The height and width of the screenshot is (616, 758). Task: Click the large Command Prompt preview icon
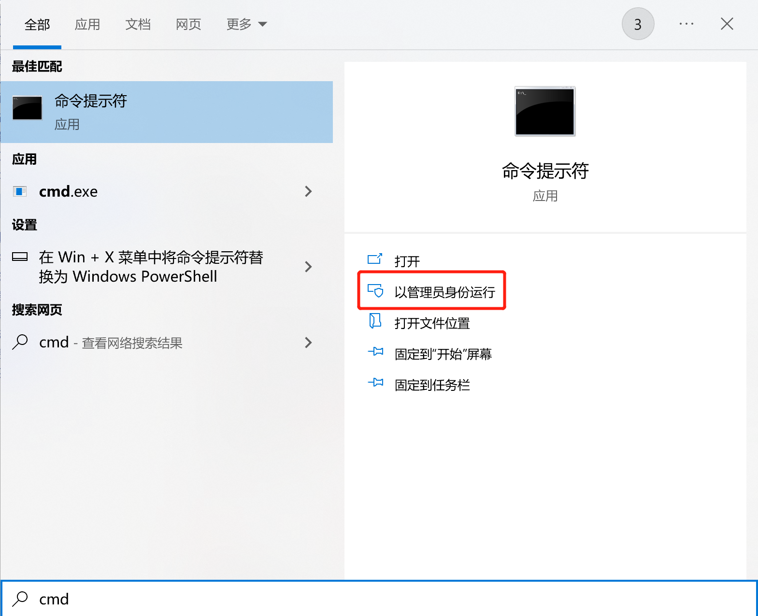545,111
